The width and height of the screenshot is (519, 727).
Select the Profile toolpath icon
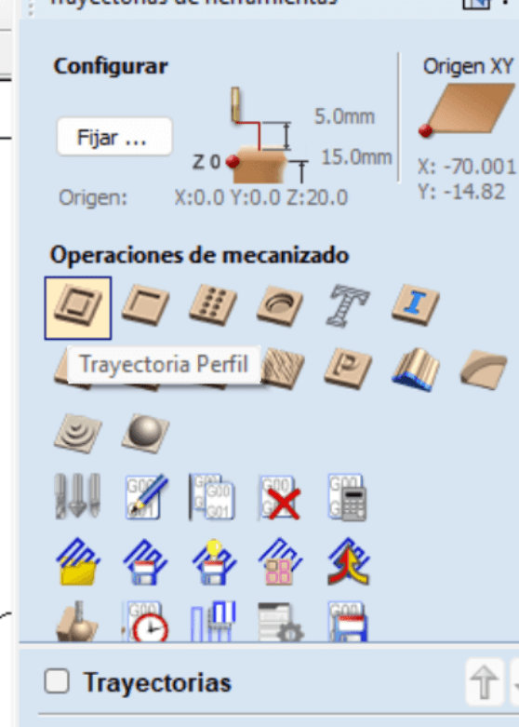point(78,308)
